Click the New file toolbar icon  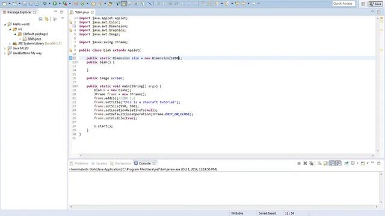(x=5, y=4)
